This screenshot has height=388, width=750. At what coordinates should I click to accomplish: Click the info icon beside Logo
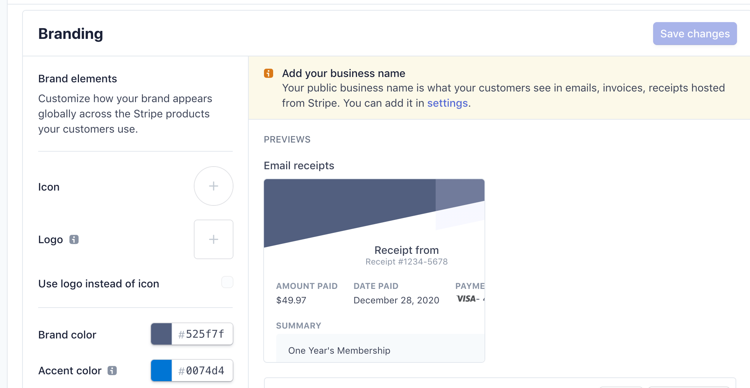pos(74,239)
